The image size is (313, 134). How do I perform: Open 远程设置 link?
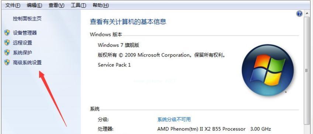coord(23,43)
